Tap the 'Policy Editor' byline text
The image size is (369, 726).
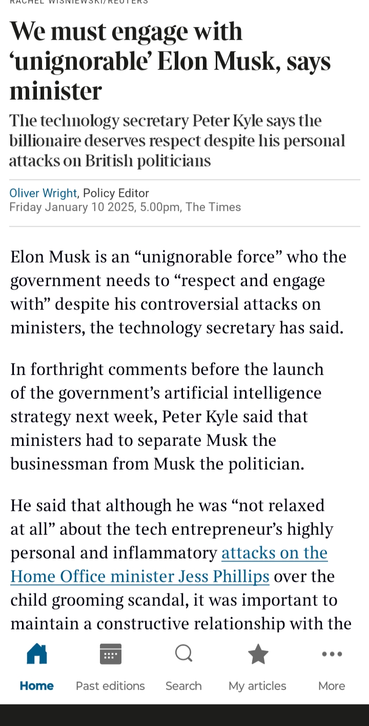coord(116,193)
